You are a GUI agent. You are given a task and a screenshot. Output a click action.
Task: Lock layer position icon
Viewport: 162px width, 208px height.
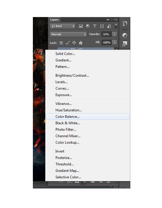(74, 43)
